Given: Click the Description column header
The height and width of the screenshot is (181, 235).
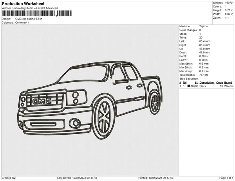Looking at the screenshot, I should click(x=207, y=83).
